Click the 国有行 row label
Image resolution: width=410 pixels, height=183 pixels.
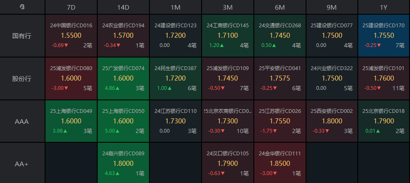pyautogui.click(x=22, y=36)
